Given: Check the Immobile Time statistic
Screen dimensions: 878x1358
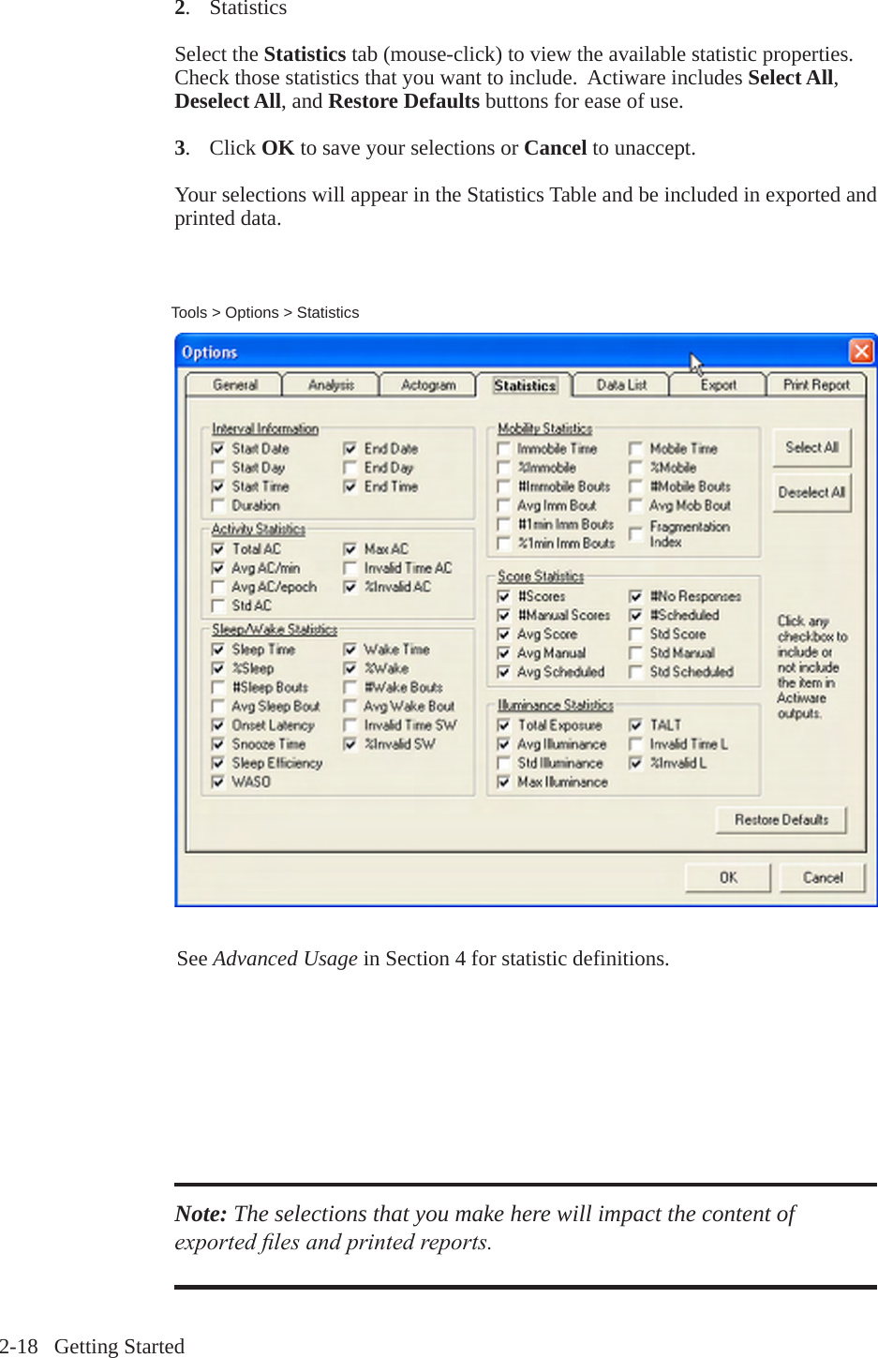Looking at the screenshot, I should (504, 448).
